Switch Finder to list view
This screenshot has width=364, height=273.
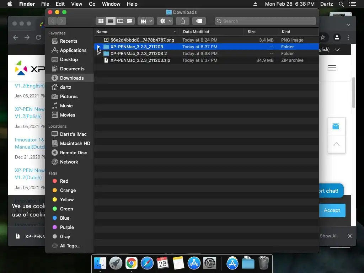coord(111,21)
